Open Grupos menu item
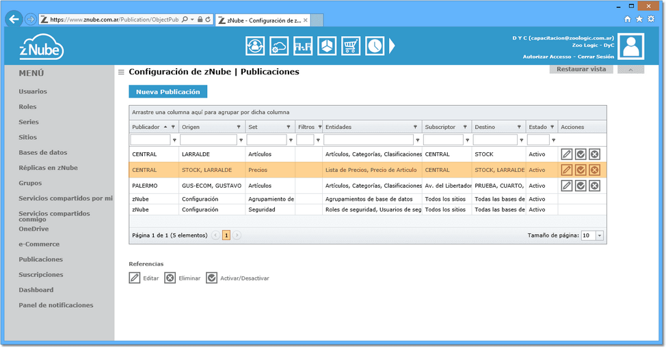This screenshot has height=348, width=666. 30,183
